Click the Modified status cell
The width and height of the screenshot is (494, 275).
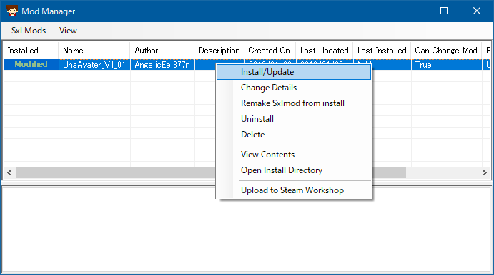click(x=31, y=64)
